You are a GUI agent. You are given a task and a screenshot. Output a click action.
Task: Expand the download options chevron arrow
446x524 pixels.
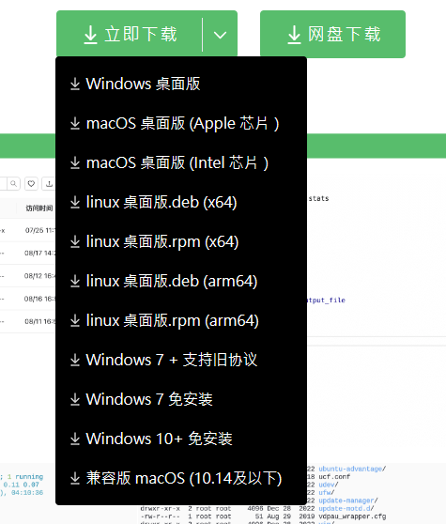(220, 35)
